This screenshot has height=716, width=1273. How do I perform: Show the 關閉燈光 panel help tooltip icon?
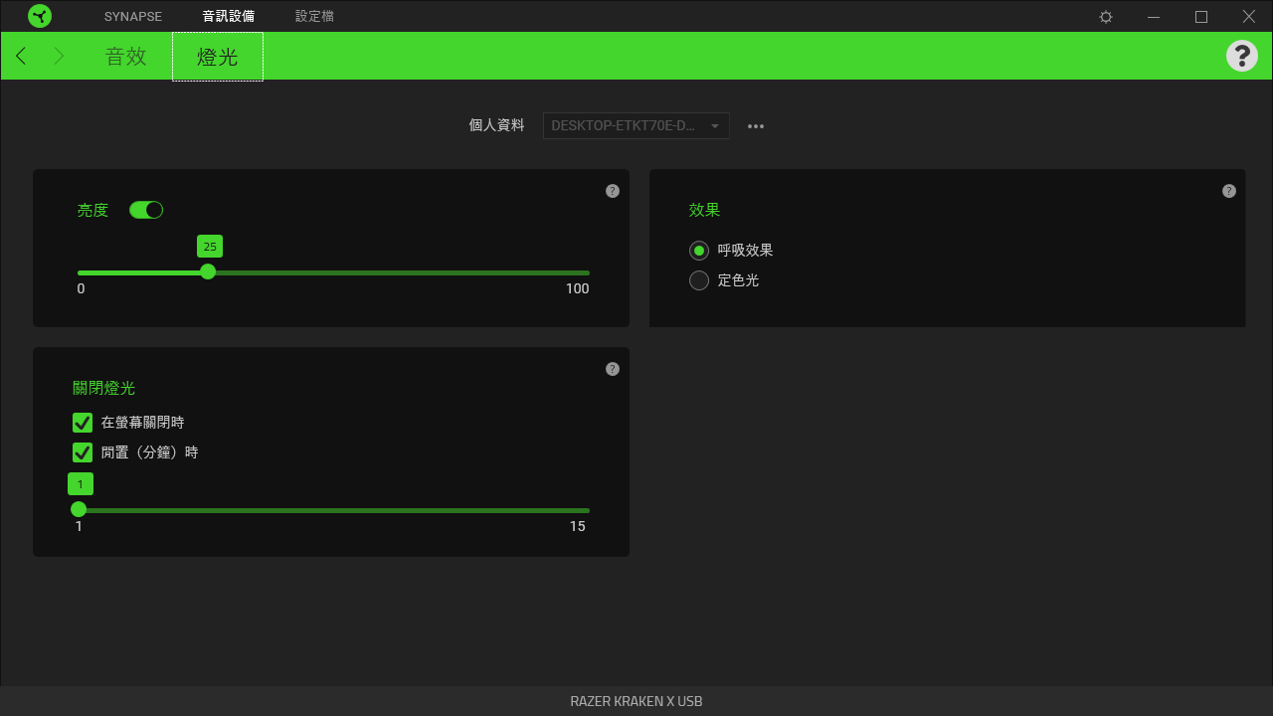tap(613, 369)
